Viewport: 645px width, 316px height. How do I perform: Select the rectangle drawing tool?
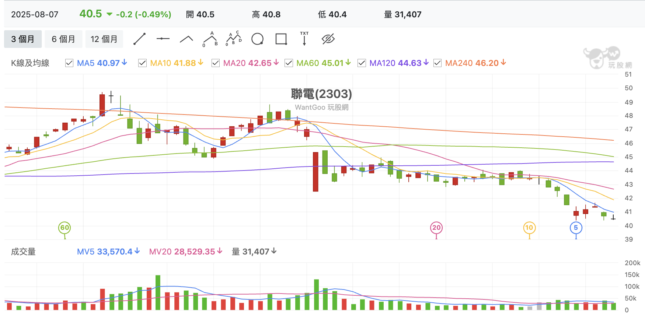point(281,39)
